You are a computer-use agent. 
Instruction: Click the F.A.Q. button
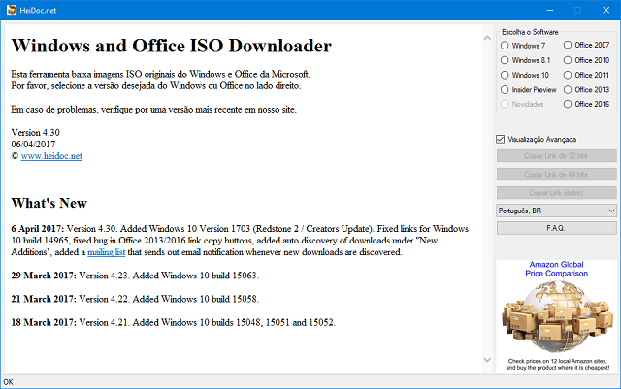pyautogui.click(x=556, y=228)
